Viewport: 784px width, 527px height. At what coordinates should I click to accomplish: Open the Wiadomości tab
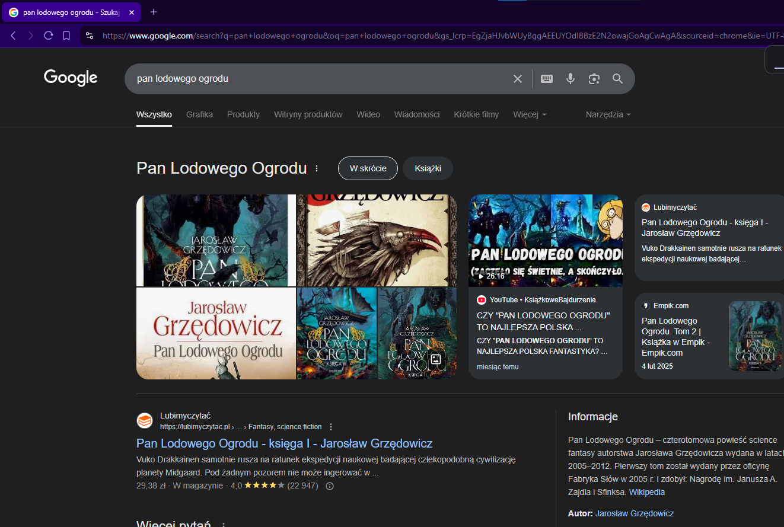point(417,114)
